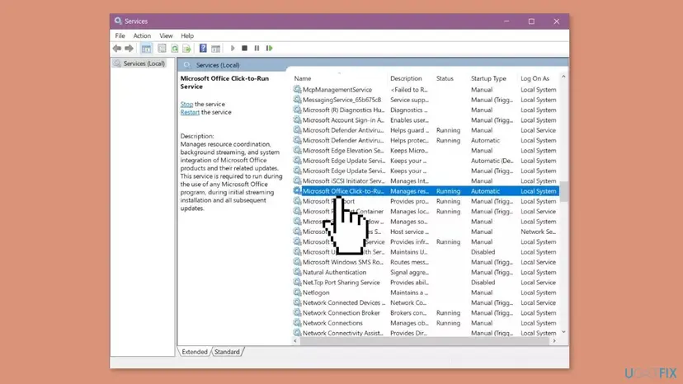Screen dimensions: 683x384
Task: Click the horizontal scrollbar left arrow
Action: point(295,341)
